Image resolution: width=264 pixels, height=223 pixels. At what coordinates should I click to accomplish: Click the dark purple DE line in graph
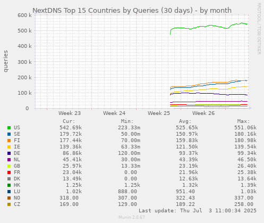(209, 94)
